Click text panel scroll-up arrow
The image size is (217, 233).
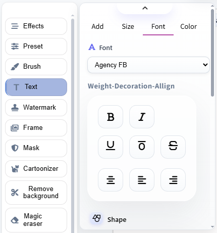(x=212, y=6)
